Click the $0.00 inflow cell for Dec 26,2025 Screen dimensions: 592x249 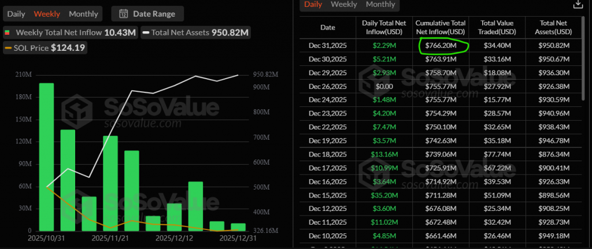(384, 86)
